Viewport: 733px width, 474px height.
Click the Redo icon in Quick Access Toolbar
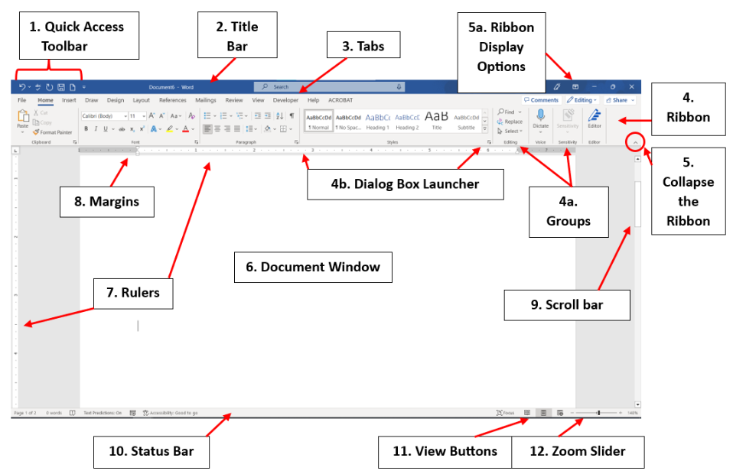click(49, 87)
